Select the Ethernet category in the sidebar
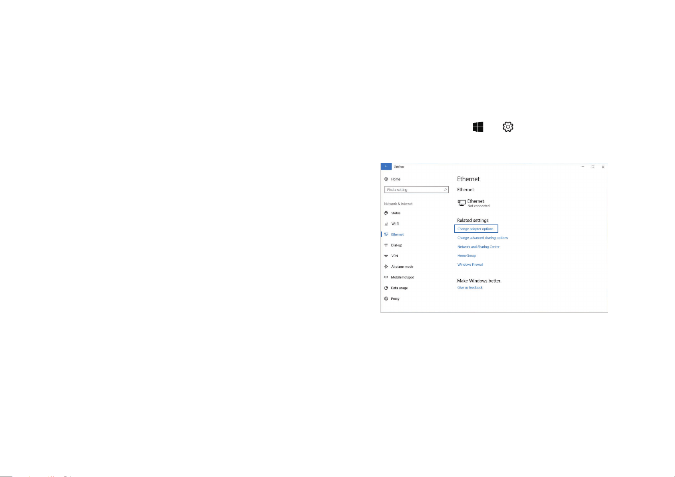The width and height of the screenshot is (675, 477). click(x=397, y=234)
